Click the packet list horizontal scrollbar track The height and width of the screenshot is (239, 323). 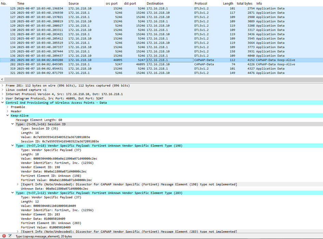point(164,79)
